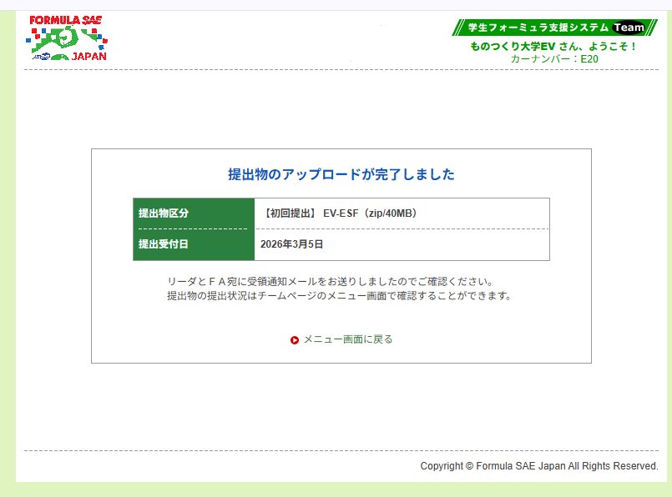The image size is (672, 497).
Task: Select the date 2026年3月5日
Action: pos(291,244)
